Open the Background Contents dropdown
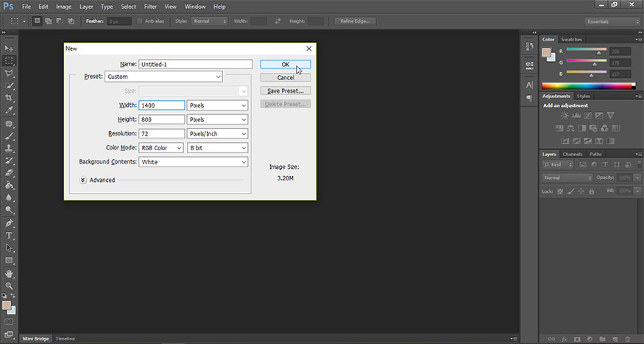 (194, 162)
